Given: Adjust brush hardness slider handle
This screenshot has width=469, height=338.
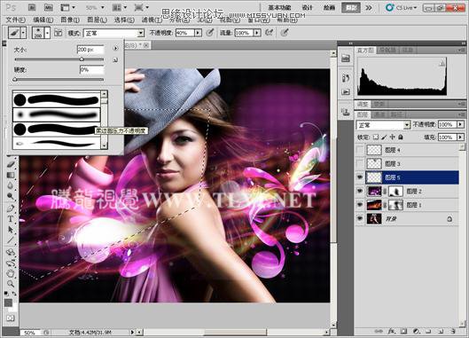Looking at the screenshot, I should click(15, 79).
